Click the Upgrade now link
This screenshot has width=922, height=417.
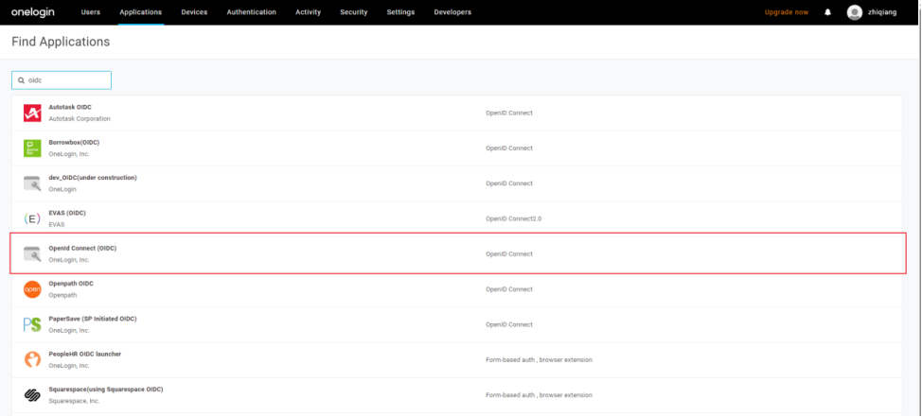787,12
